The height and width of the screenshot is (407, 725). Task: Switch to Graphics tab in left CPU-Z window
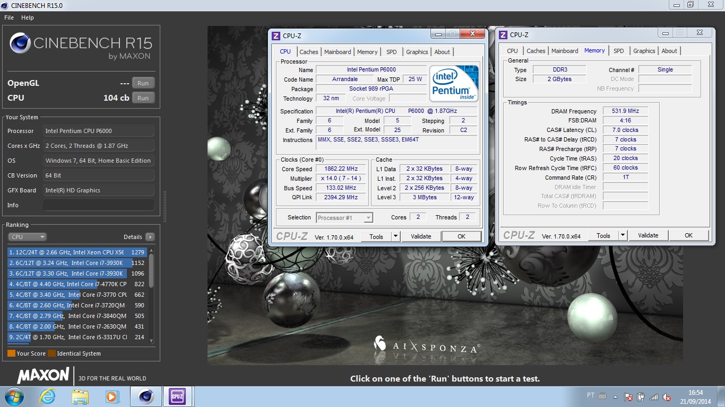417,52
